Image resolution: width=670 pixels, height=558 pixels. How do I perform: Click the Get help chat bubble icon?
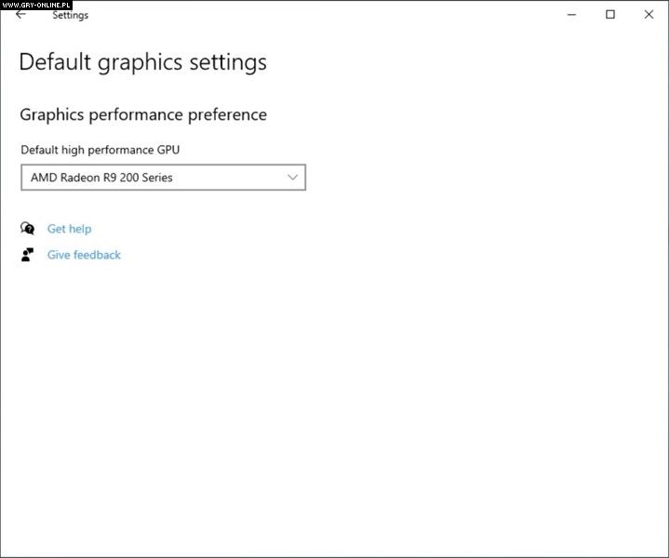[x=28, y=229]
